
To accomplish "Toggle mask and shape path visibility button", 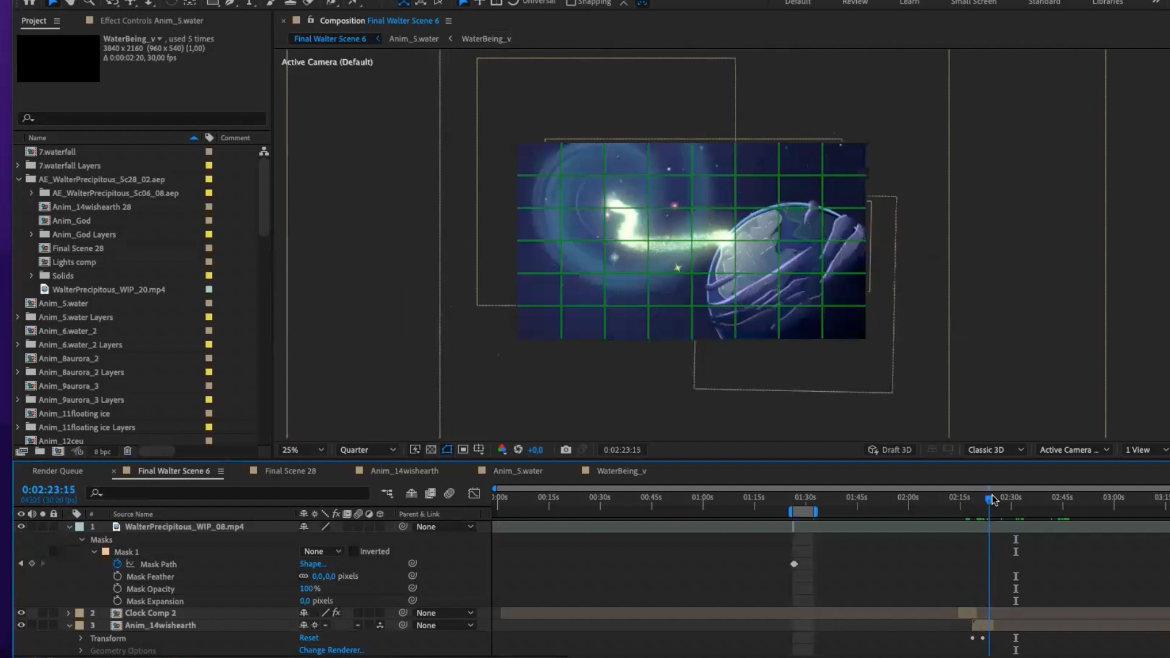I will click(447, 450).
